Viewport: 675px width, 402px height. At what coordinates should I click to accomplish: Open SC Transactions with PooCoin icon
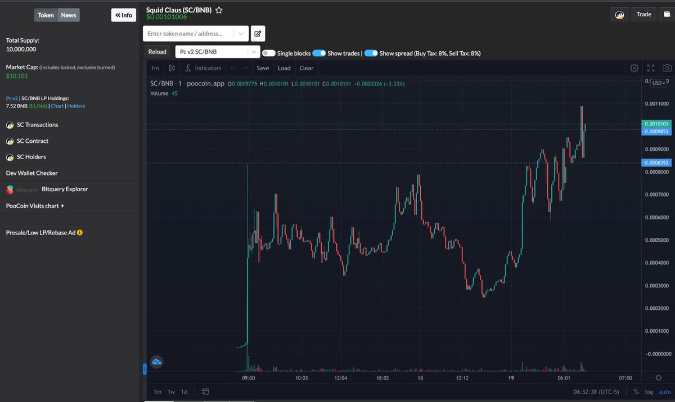point(10,124)
